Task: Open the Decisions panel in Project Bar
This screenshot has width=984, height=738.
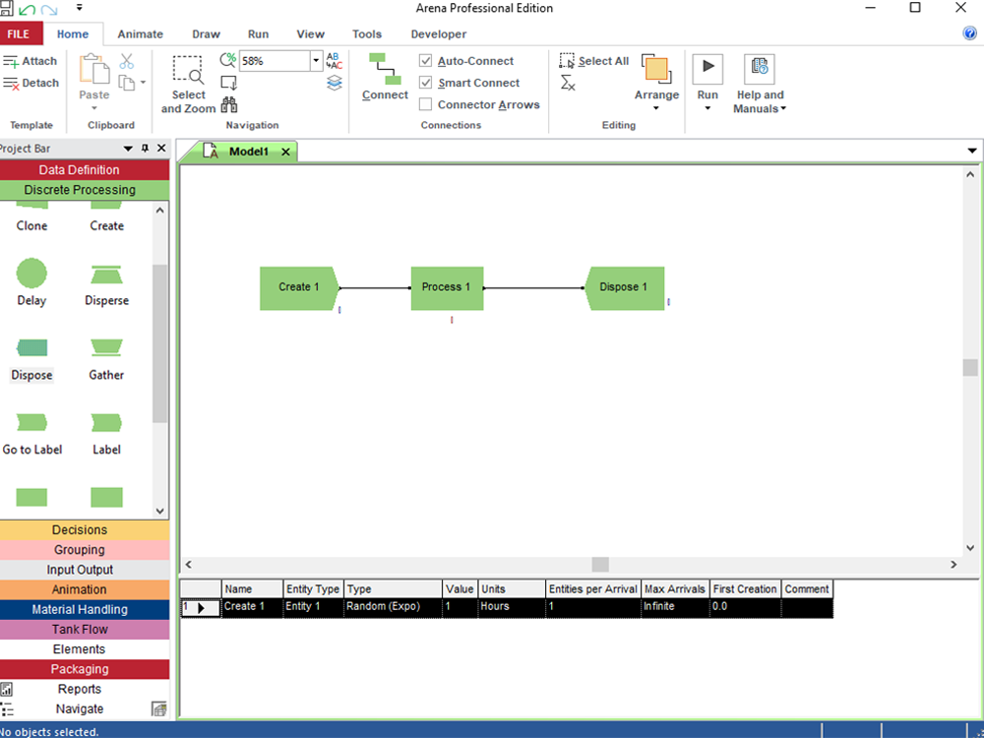Action: point(80,529)
